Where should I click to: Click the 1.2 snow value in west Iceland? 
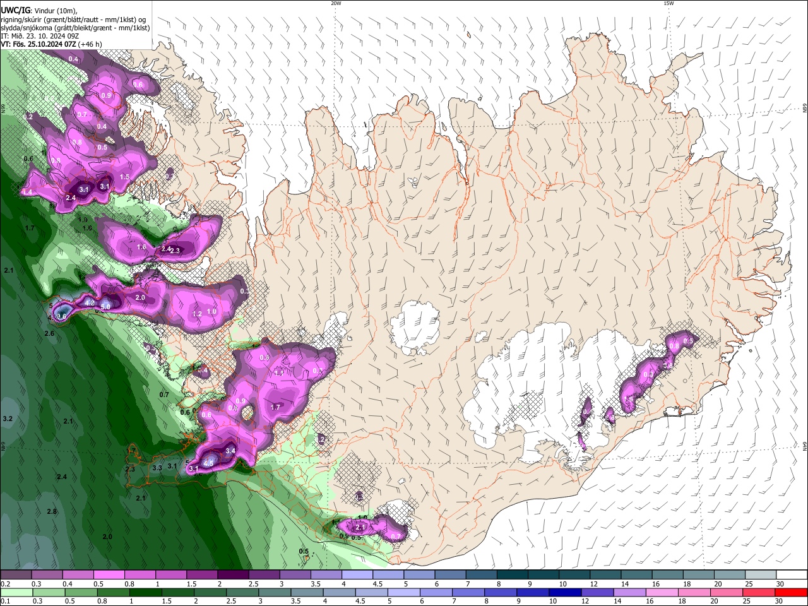(x=197, y=314)
